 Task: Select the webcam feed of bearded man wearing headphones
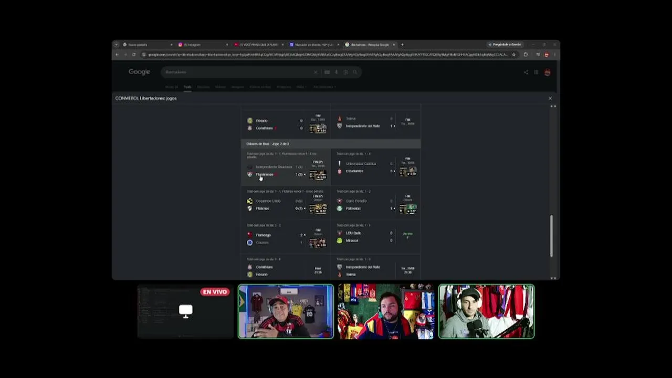coord(386,311)
